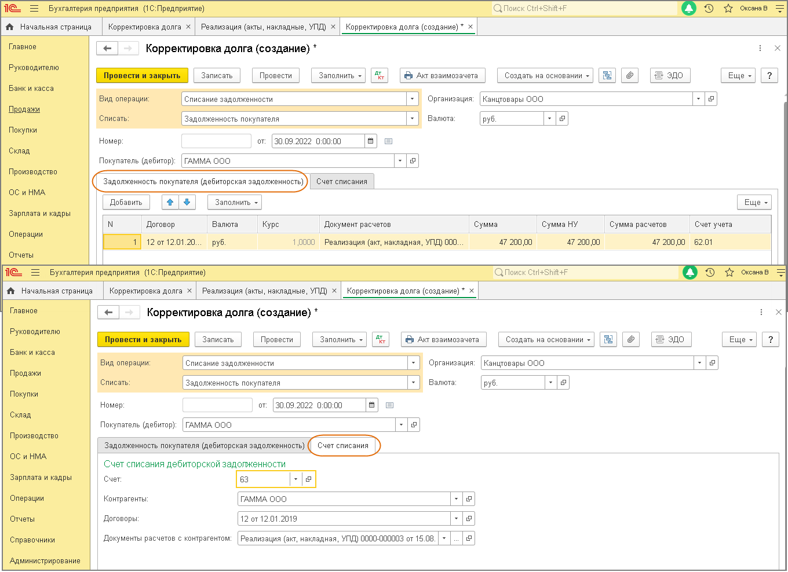Click the notifications bell in the lower window
The image size is (788, 572).
[690, 273]
